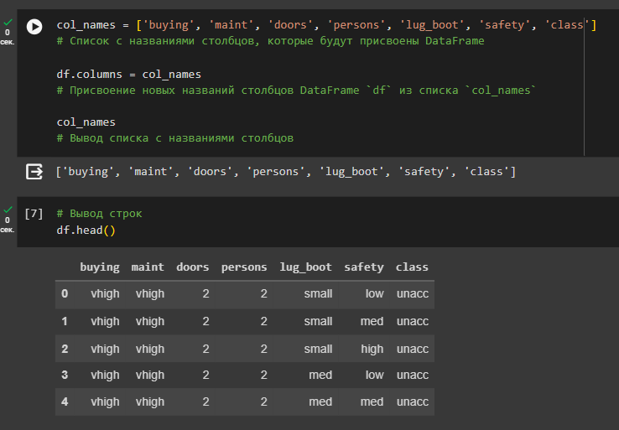619x430 pixels.
Task: Click the printed col_names list output
Action: [285, 172]
